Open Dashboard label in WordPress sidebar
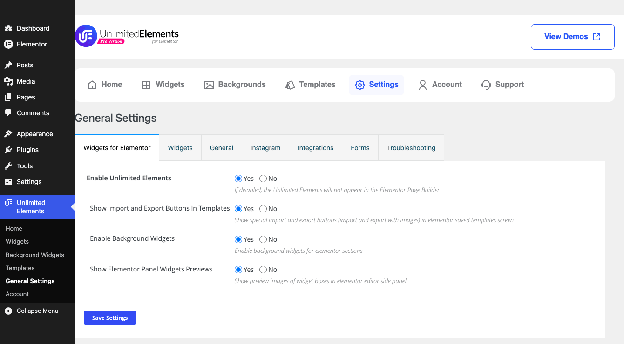Image resolution: width=624 pixels, height=344 pixels. [x=33, y=28]
